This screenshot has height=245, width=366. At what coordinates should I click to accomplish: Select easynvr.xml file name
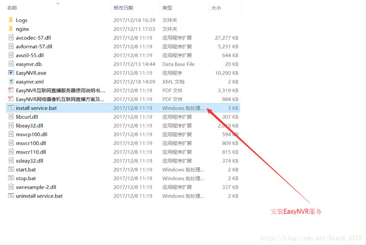coord(30,82)
